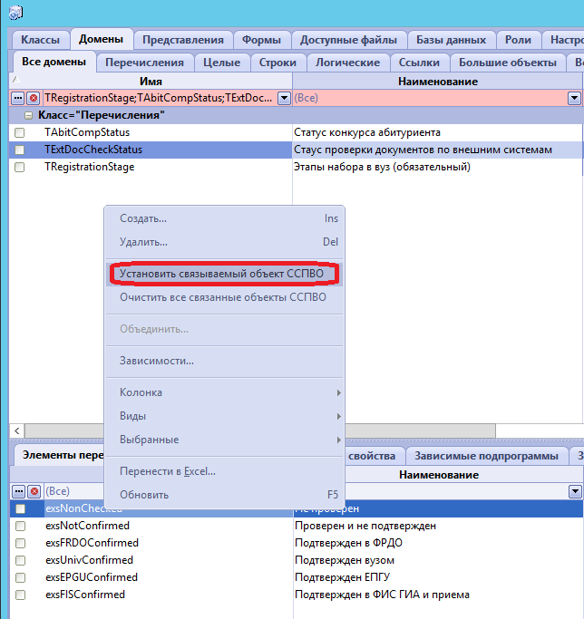The height and width of the screenshot is (619, 584).
Task: Switch to the Большие объекты subtab
Action: [x=508, y=63]
